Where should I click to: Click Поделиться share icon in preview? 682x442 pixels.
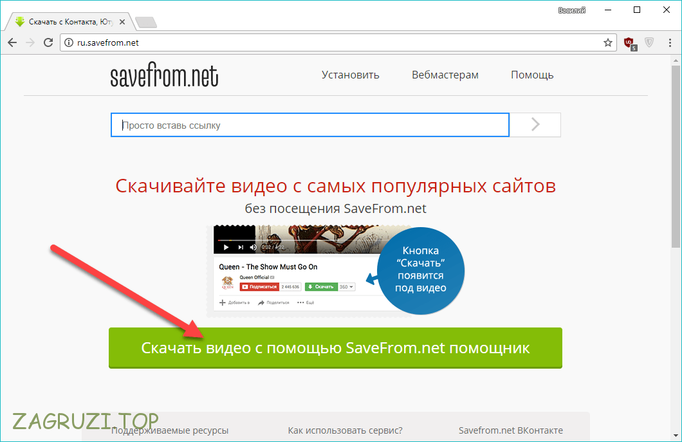coord(261,302)
